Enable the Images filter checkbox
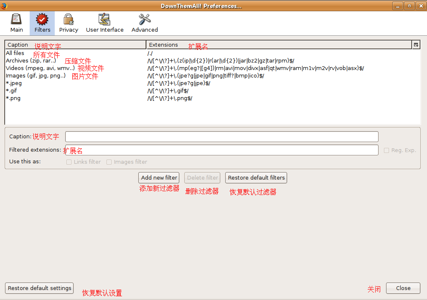 click(x=109, y=162)
